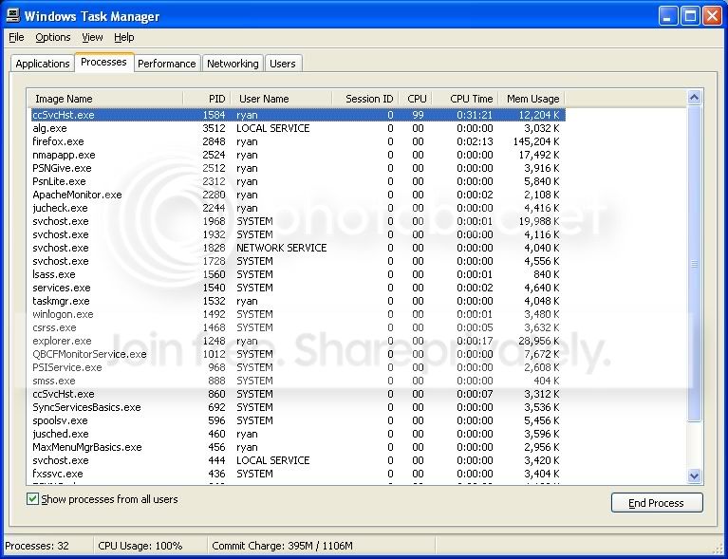Select the firefox.exe process row
Screen dimensions: 728x559
click(298, 141)
